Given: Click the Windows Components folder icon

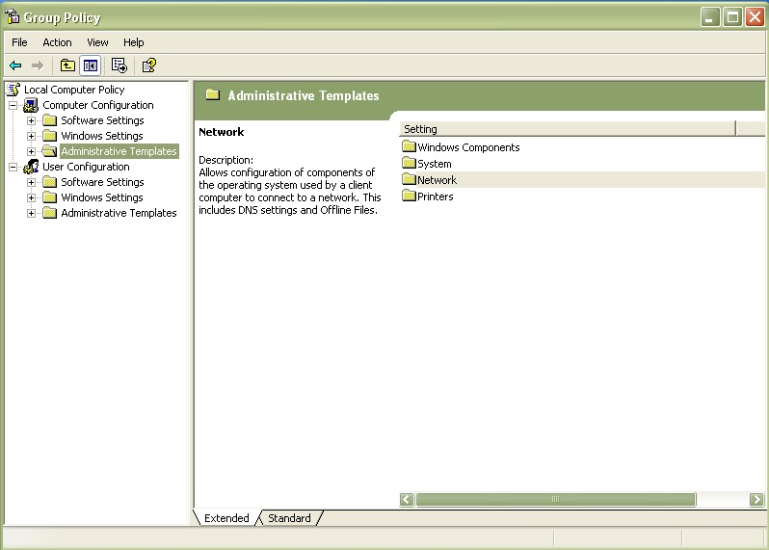Looking at the screenshot, I should (409, 146).
